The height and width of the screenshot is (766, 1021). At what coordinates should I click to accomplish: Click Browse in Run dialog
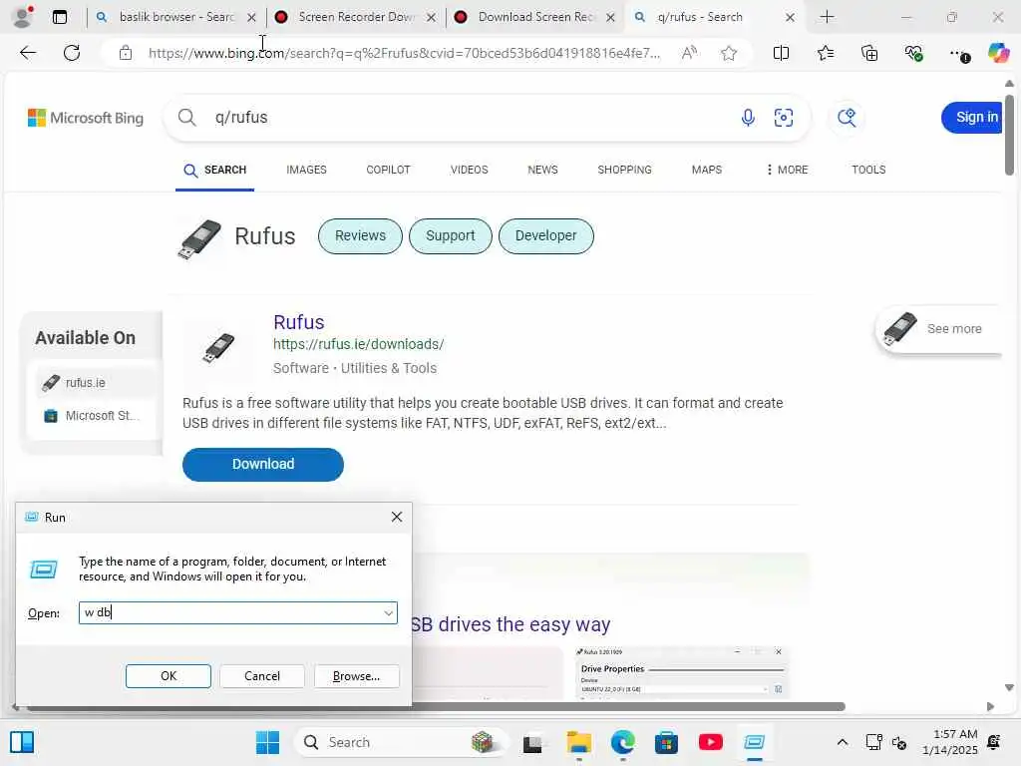356,676
